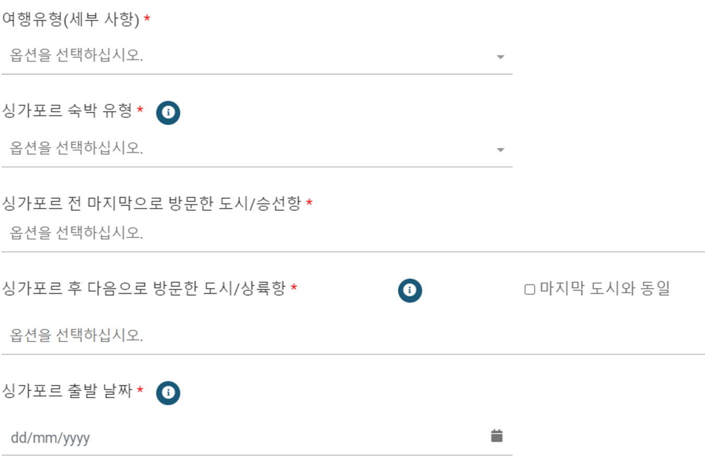
Task: Open the info tooltip for 싱가포르 출발 날짜
Action: click(169, 393)
